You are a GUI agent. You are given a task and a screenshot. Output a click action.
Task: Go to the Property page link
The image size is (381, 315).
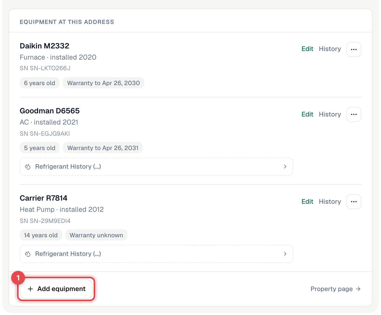pos(336,289)
